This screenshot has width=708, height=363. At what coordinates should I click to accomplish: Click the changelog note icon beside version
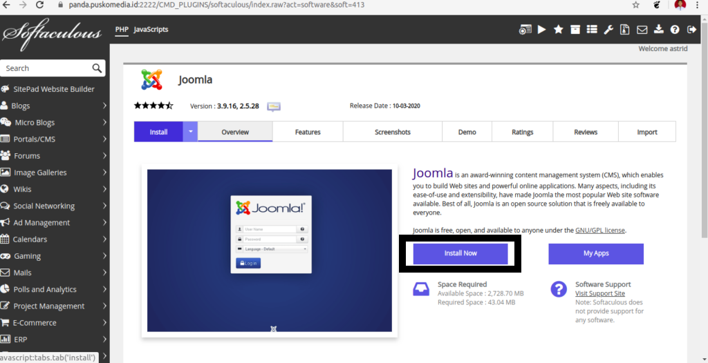[x=274, y=106]
